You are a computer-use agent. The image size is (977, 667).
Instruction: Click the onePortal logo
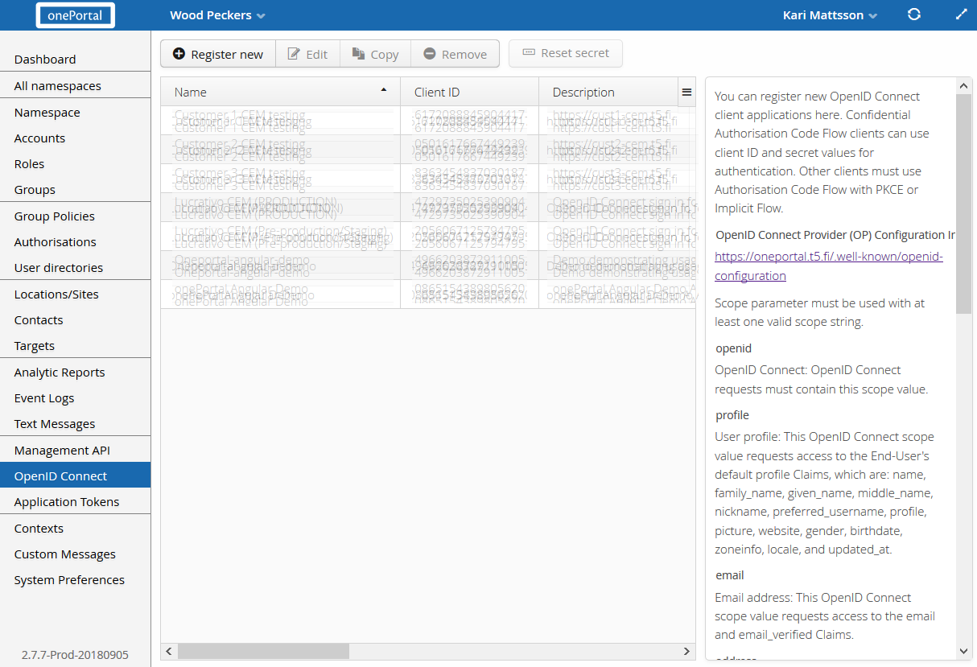coord(75,15)
